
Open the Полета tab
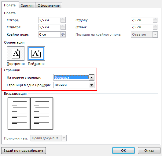click(x=10, y=5)
